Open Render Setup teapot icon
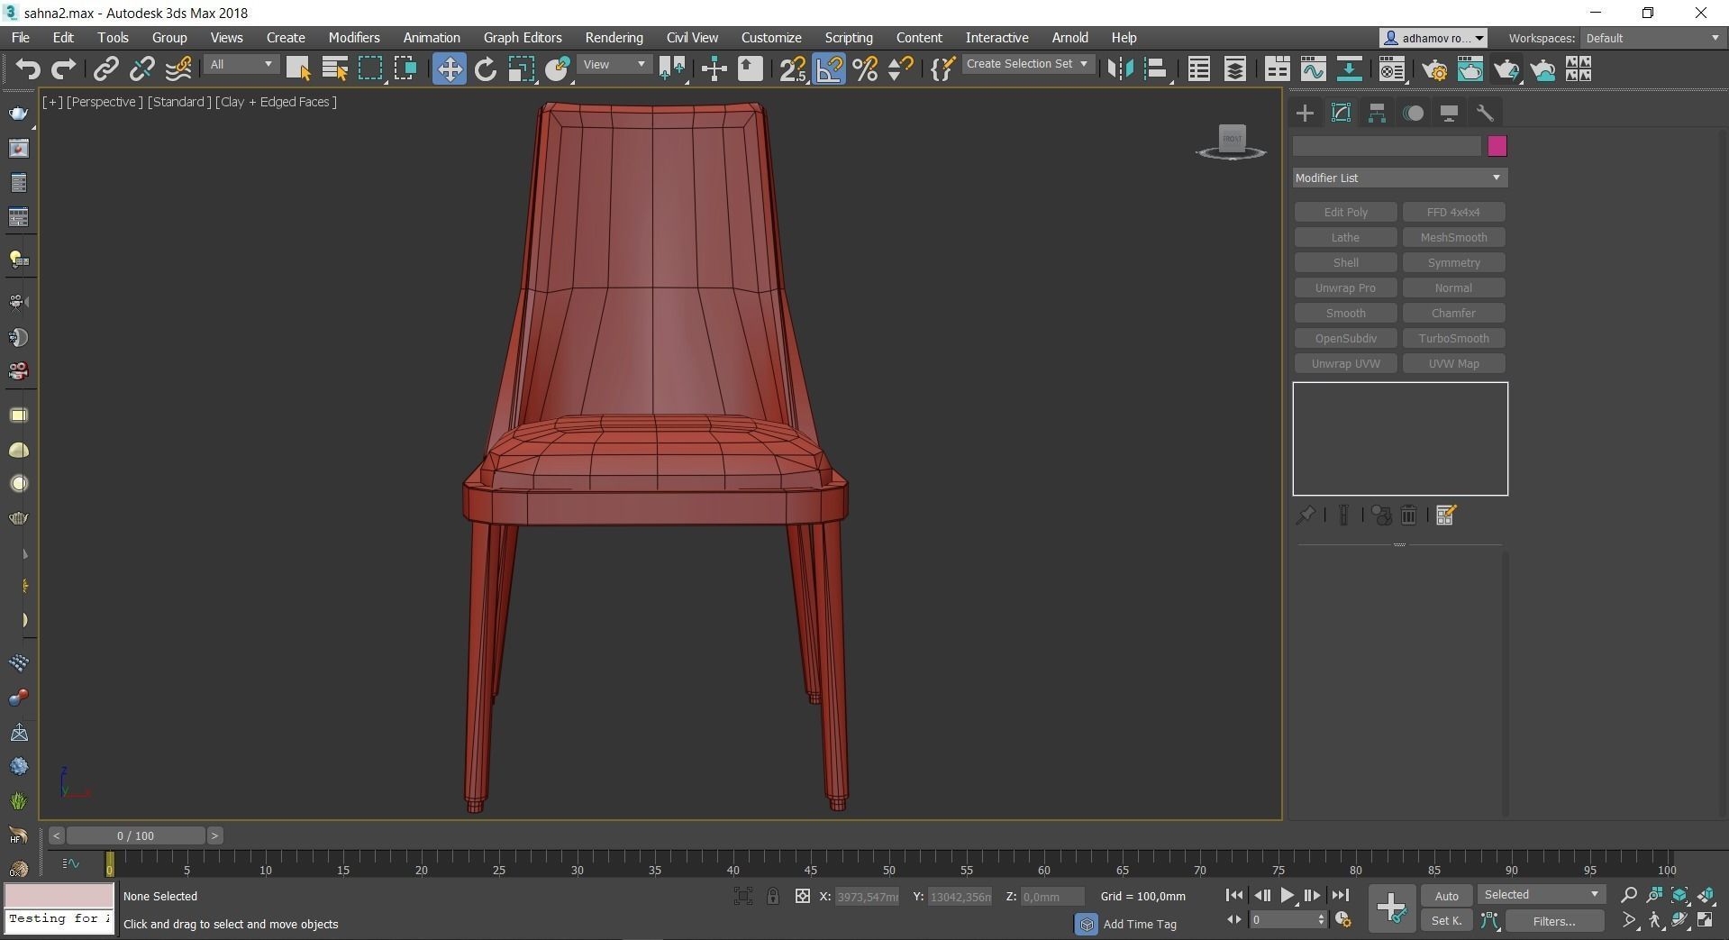 tap(1434, 69)
